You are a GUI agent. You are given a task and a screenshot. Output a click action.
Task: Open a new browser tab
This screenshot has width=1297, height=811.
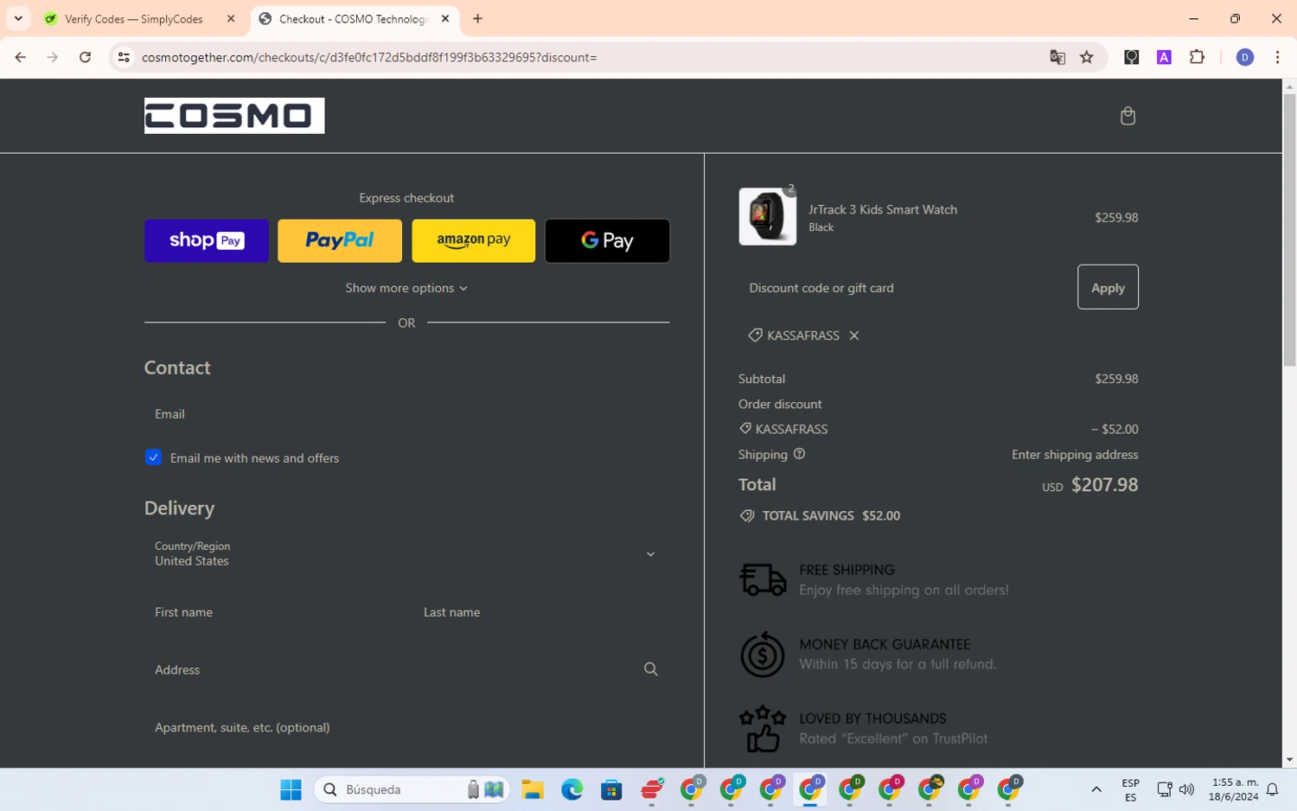tap(478, 18)
